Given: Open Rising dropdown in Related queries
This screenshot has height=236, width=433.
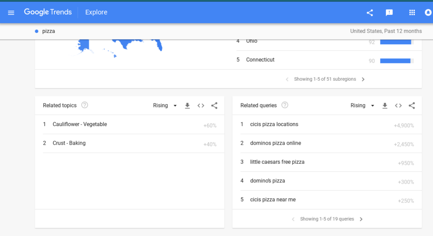Looking at the screenshot, I should click(x=362, y=106).
